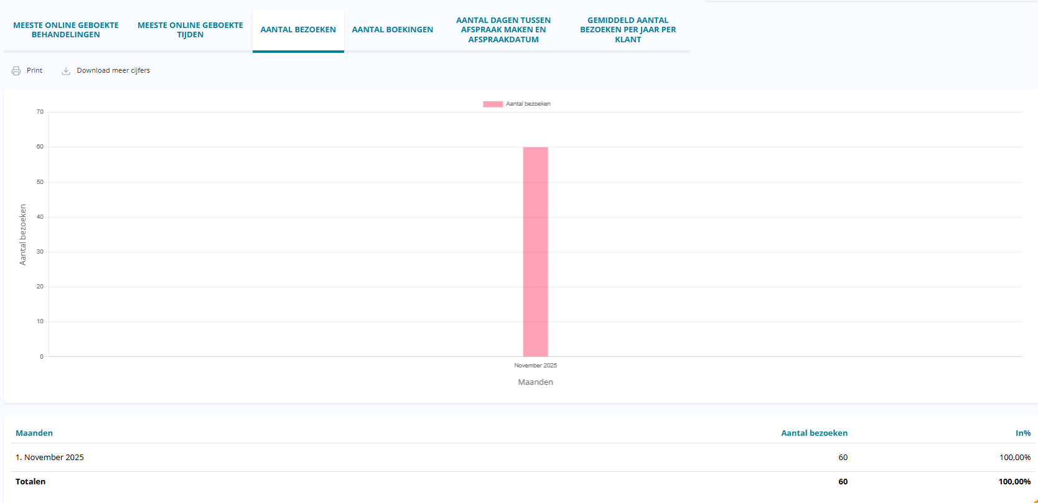
Task: Click the 'November 2025' x-axis label
Action: point(535,366)
